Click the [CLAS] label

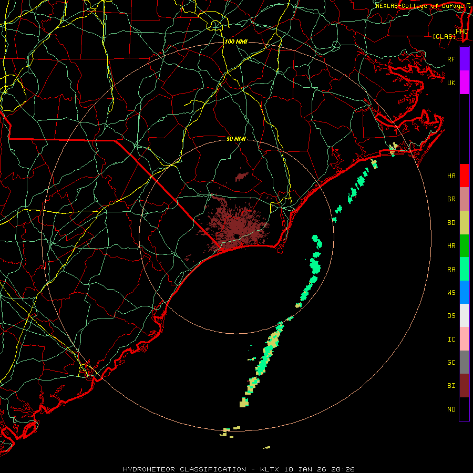[444, 36]
